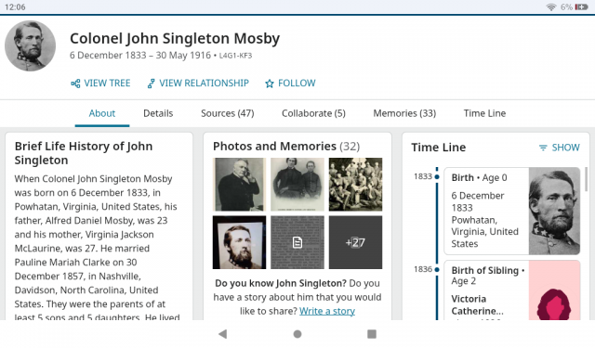Click the Time Line filter icon

pyautogui.click(x=543, y=148)
